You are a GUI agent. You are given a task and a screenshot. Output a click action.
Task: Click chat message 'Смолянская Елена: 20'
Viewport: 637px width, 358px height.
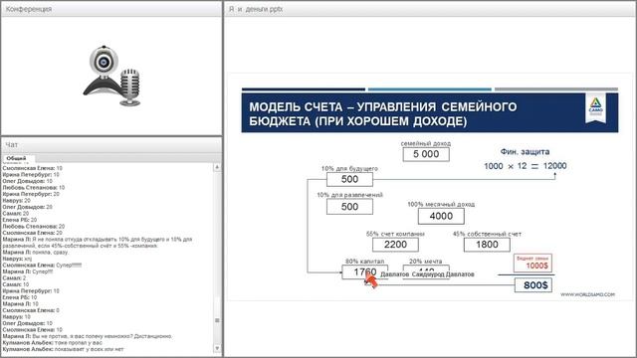[x=33, y=233]
